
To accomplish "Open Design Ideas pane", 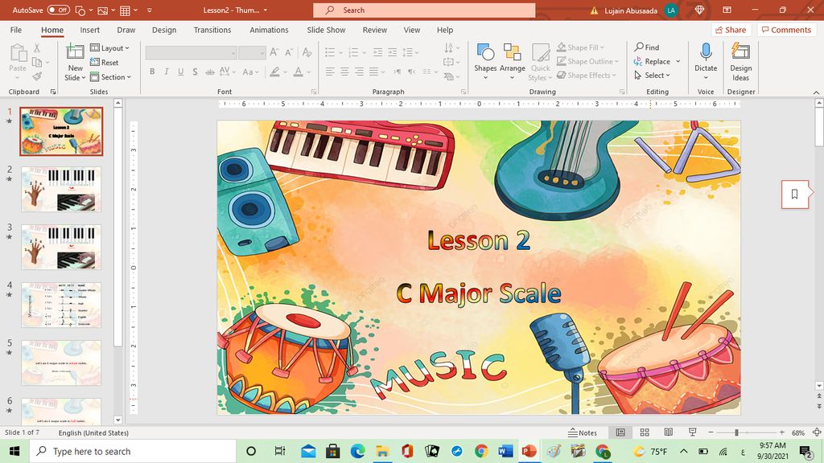I will point(740,61).
